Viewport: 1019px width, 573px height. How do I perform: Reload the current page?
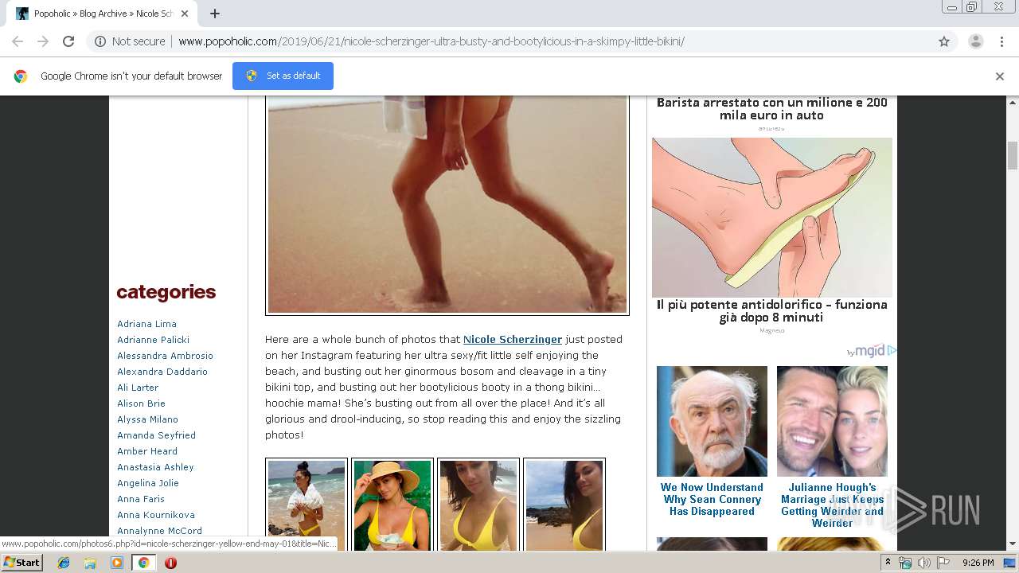tap(68, 41)
